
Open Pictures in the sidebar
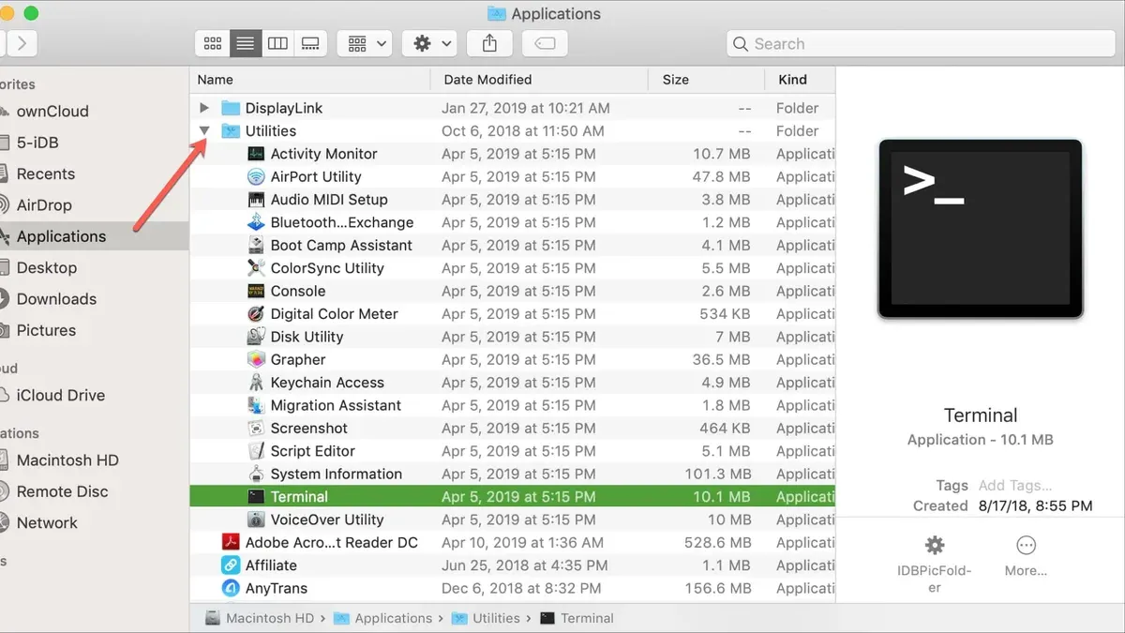(46, 330)
